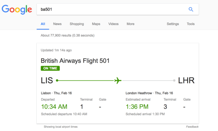Click the gray LHR destination dot
This screenshot has width=218, height=131.
[x=174, y=80]
